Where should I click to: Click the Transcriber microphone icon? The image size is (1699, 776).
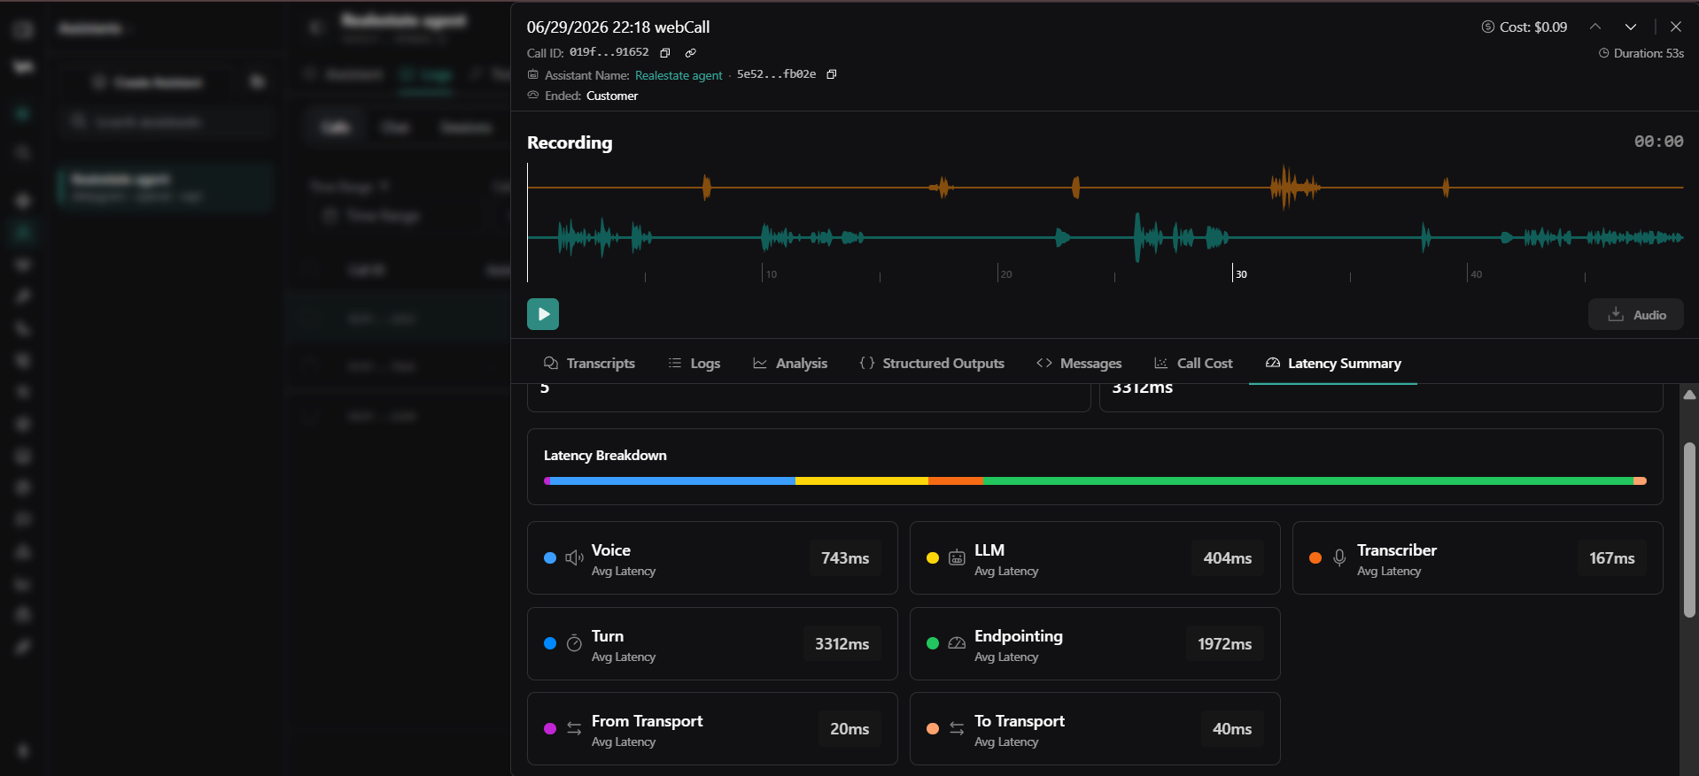point(1339,557)
